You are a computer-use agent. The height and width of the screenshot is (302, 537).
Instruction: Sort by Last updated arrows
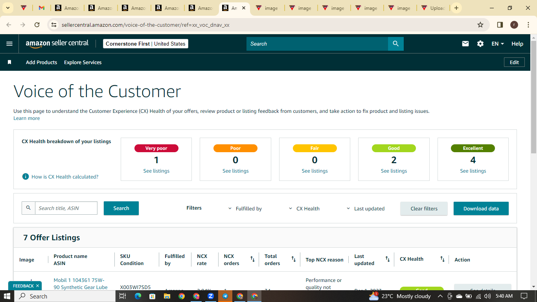(388, 259)
